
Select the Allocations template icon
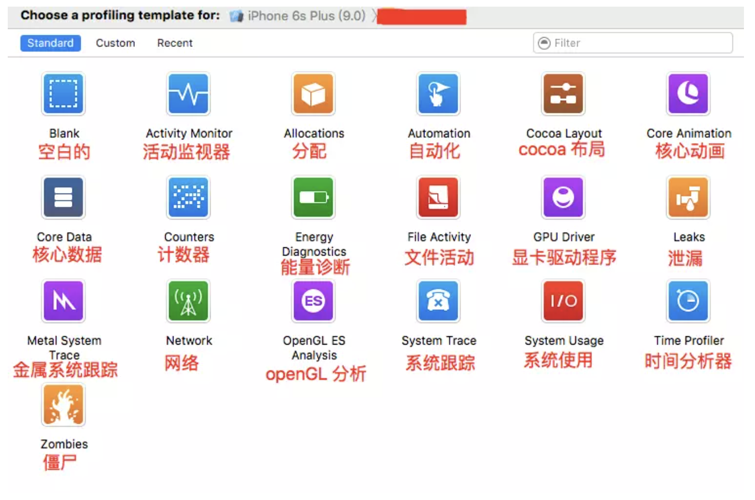click(313, 93)
